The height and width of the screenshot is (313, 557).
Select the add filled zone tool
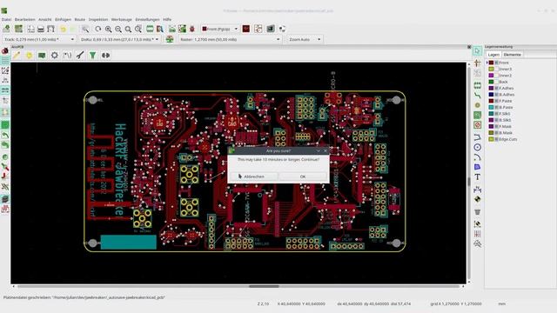(478, 115)
